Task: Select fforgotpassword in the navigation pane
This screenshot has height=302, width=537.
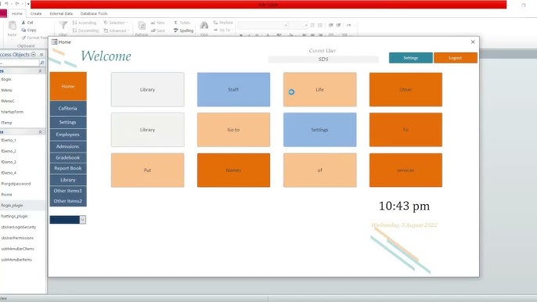Action: [16, 184]
